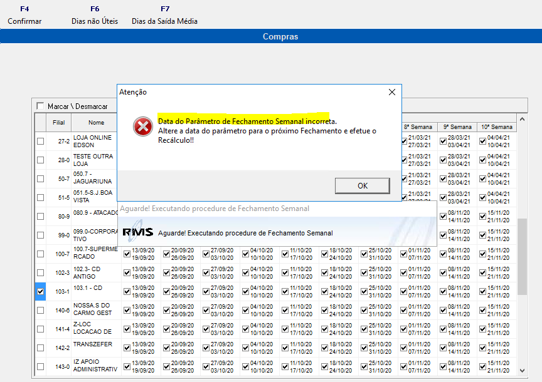Screen dimensions: 542x382
Task: Uncheck 25/10/20 week for filial 143-0
Action: pos(364,366)
